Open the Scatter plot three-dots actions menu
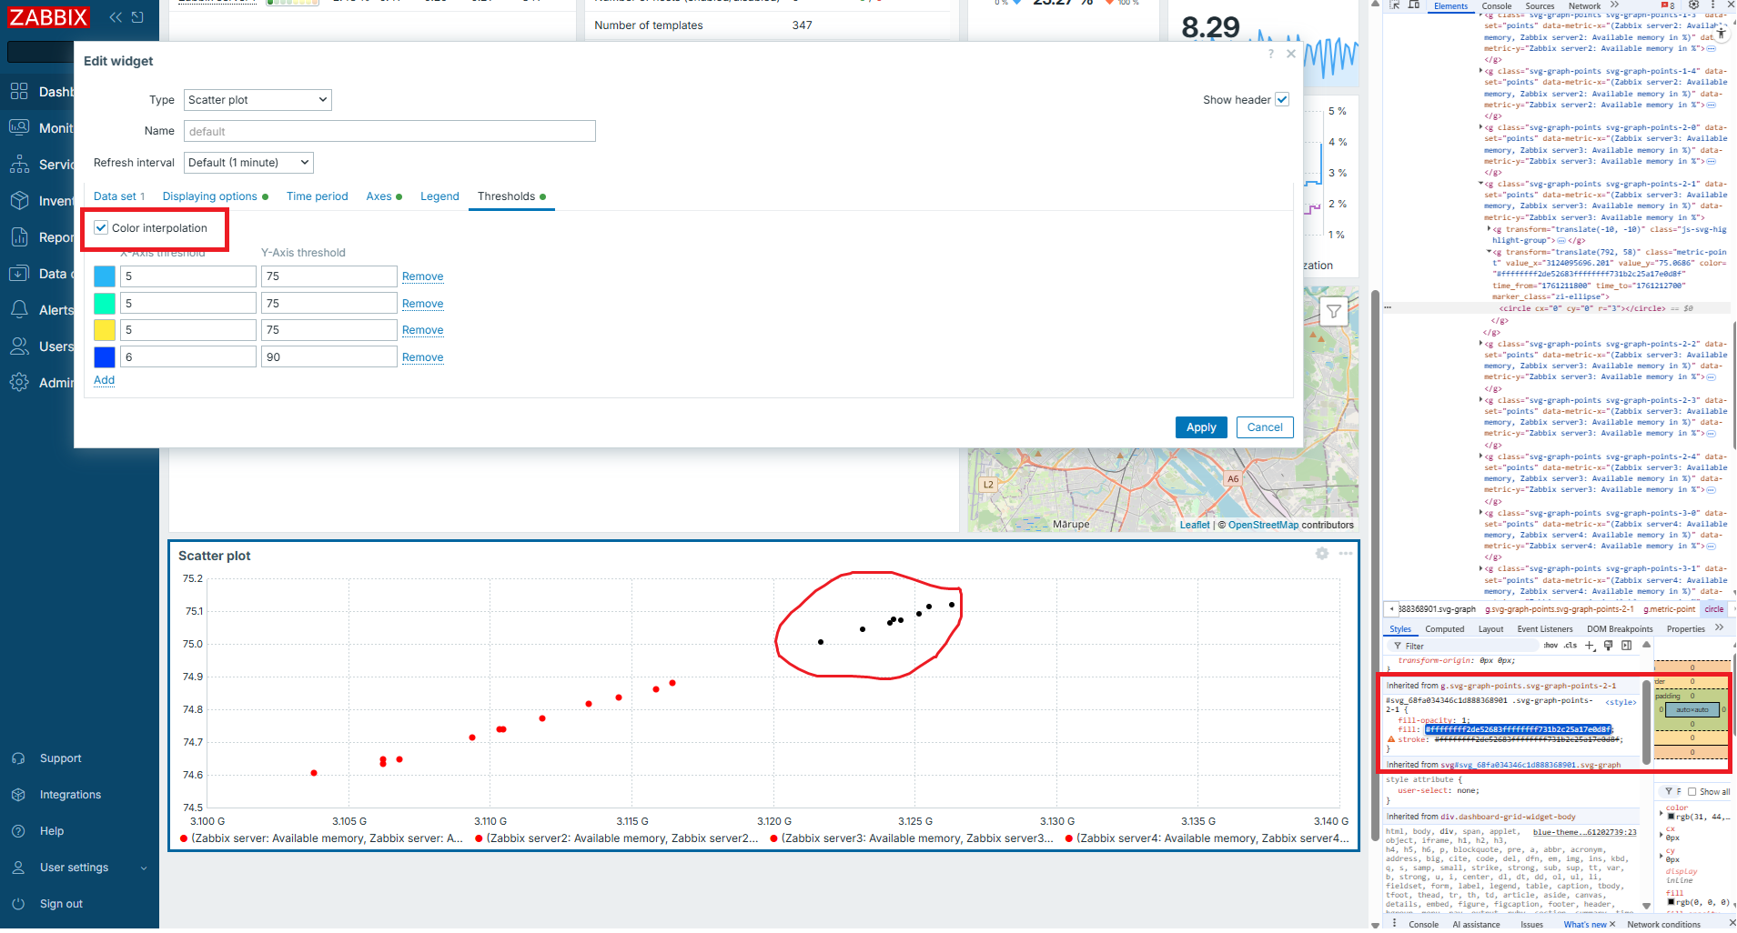This screenshot has height=933, width=1737. tap(1346, 554)
